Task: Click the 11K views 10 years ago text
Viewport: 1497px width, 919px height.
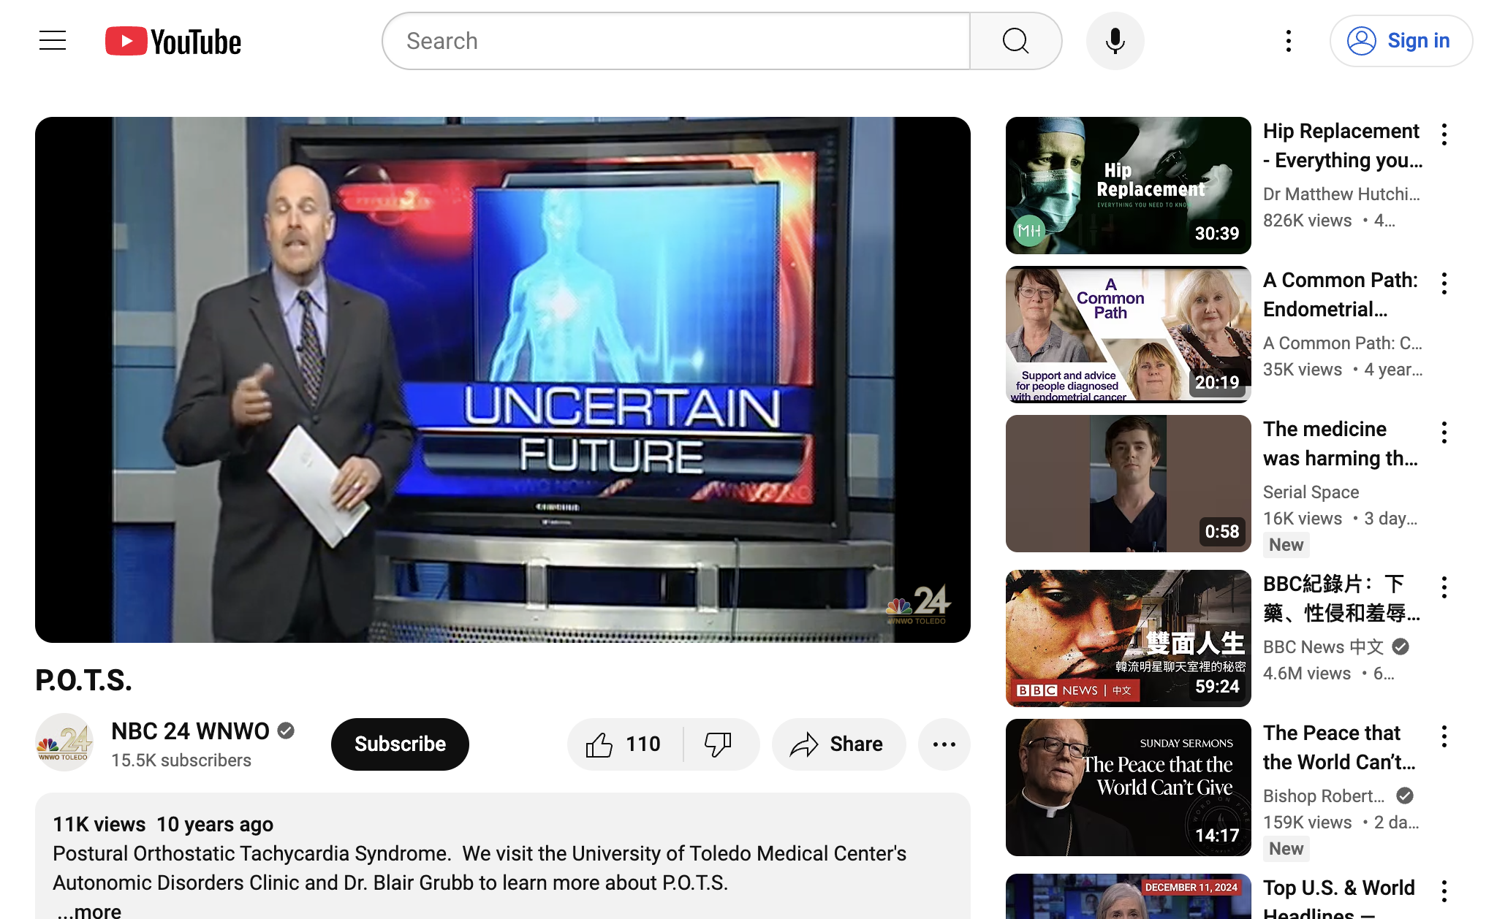Action: click(x=163, y=825)
